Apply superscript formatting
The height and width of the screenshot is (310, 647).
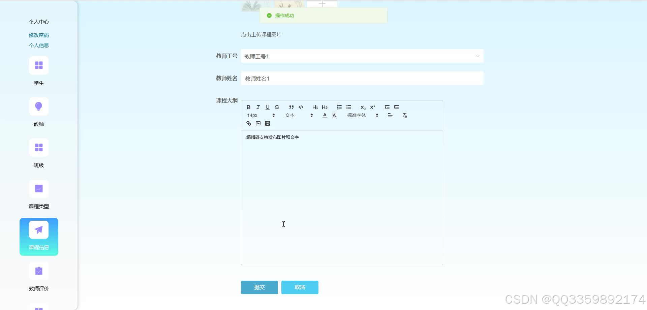click(372, 107)
